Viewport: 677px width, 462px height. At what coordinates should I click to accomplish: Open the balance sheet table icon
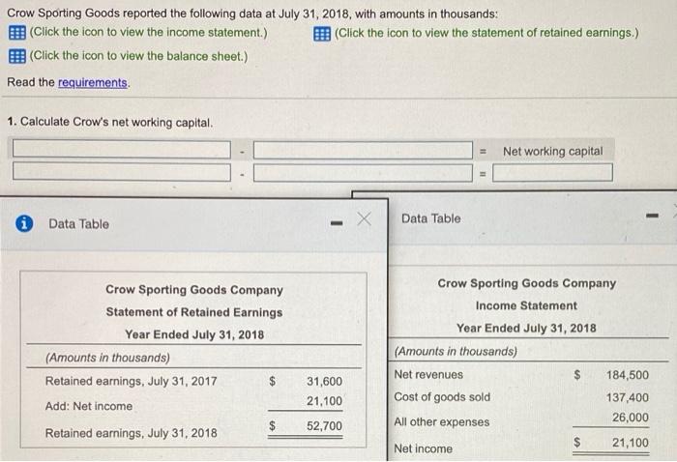pyautogui.click(x=17, y=56)
